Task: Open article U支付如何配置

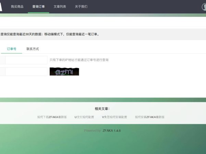Action: 84,117
